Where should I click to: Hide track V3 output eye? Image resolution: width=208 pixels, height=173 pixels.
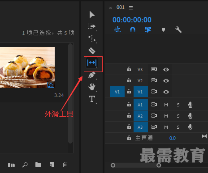tap(166, 69)
